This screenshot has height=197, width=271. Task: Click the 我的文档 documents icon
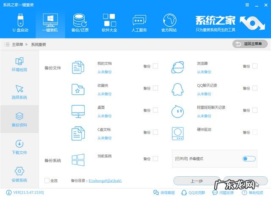(78, 67)
